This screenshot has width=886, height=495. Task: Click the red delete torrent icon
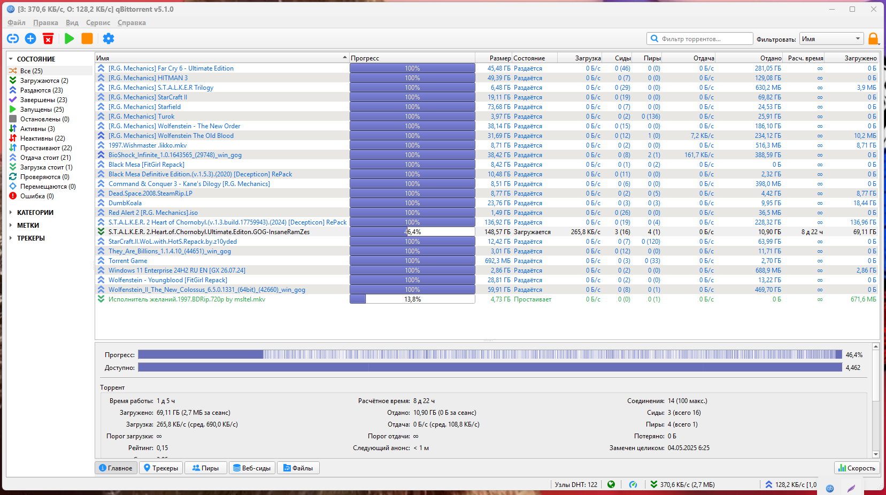[x=48, y=38]
